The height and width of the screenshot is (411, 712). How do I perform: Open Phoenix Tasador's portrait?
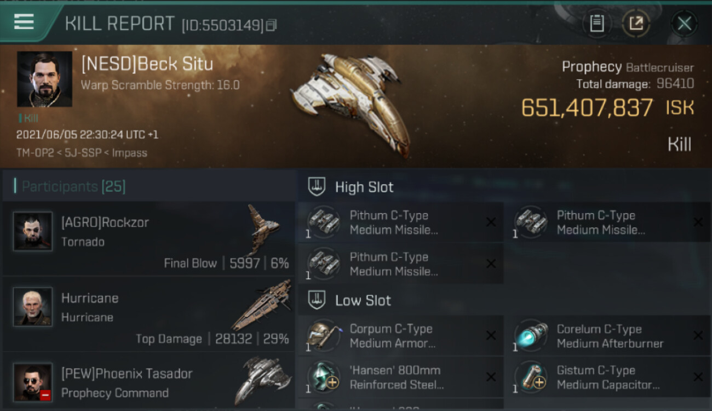click(33, 382)
